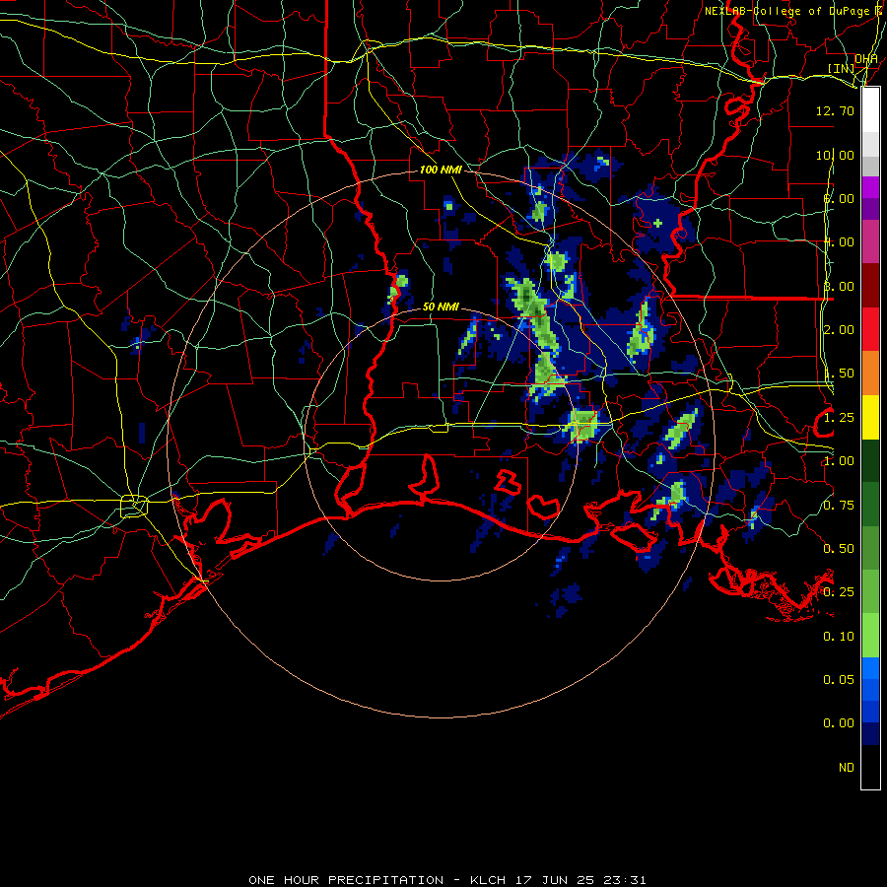Viewport: 887px width, 887px height.
Task: Click the "0.75" legend value
Action: coord(839,506)
